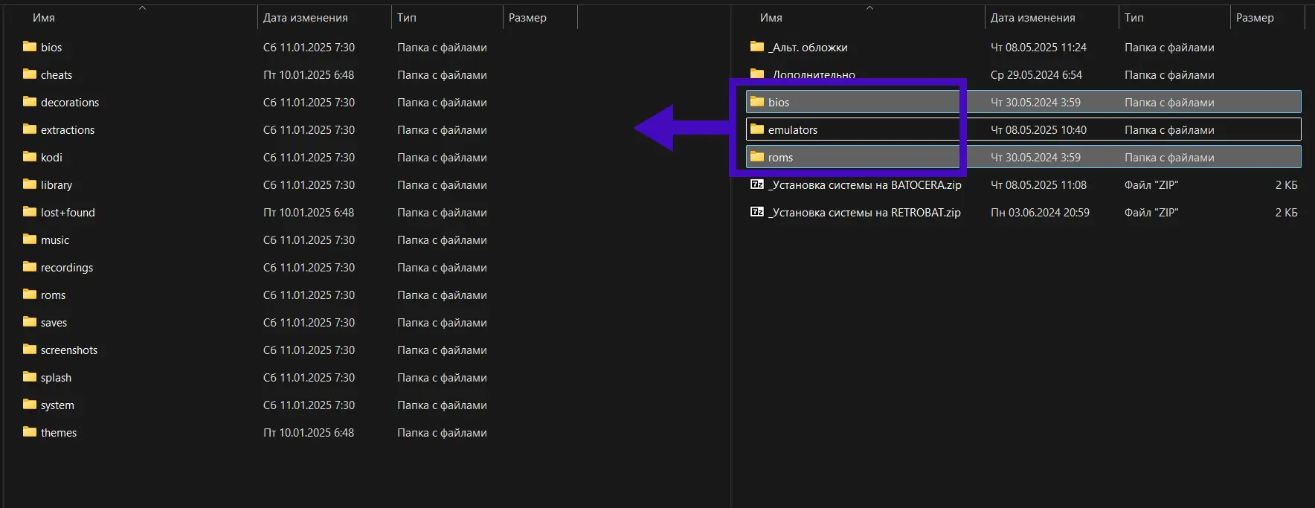Click the saves folder icon
1315x508 pixels.
(x=30, y=322)
